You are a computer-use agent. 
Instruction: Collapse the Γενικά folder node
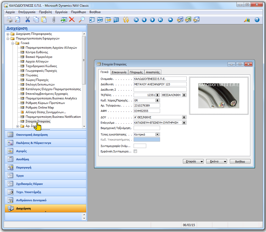(13, 43)
